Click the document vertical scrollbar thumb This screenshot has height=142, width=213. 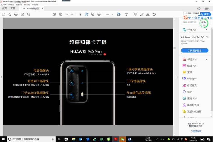(x=174, y=48)
